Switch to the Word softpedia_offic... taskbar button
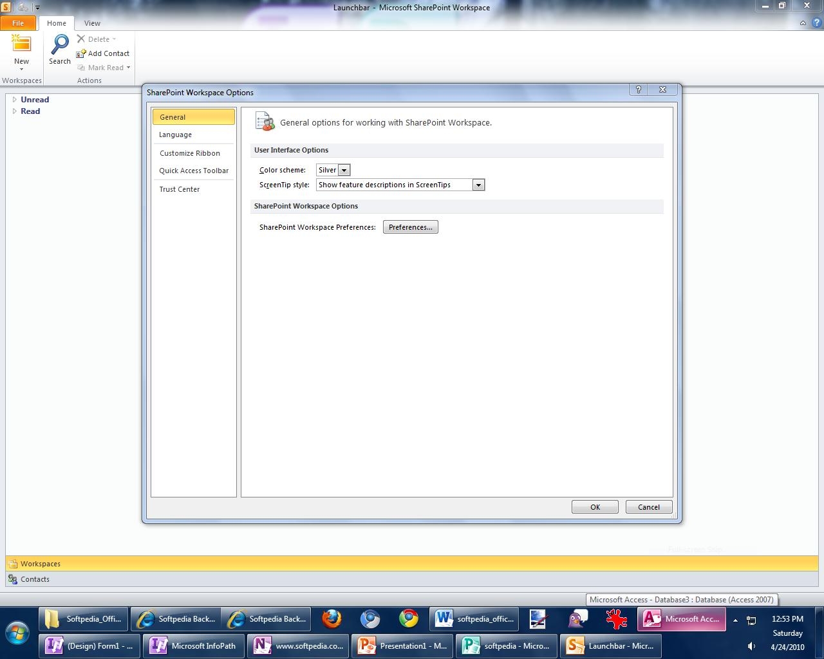 tap(475, 619)
